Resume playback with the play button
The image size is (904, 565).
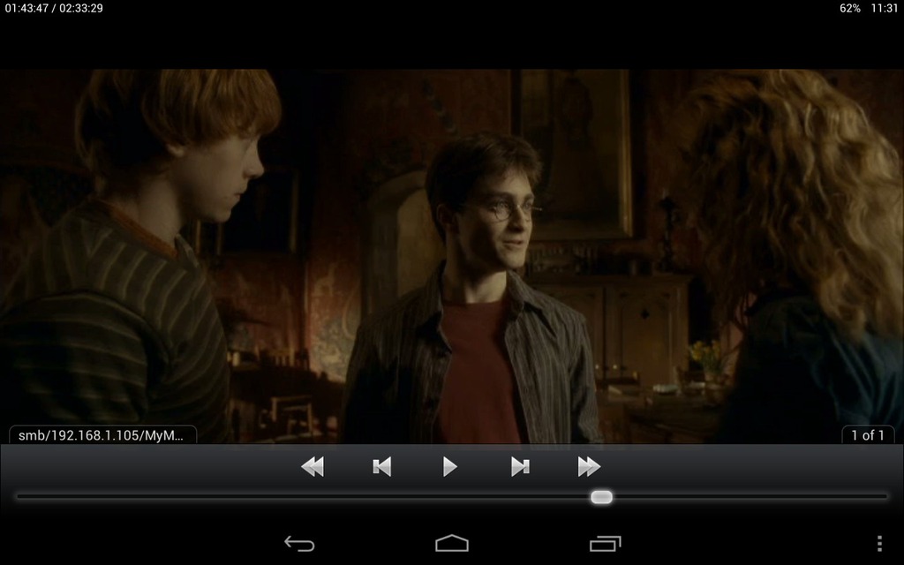(x=449, y=466)
